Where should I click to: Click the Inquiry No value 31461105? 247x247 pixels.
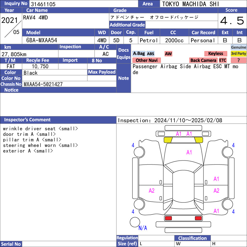point(43,4)
